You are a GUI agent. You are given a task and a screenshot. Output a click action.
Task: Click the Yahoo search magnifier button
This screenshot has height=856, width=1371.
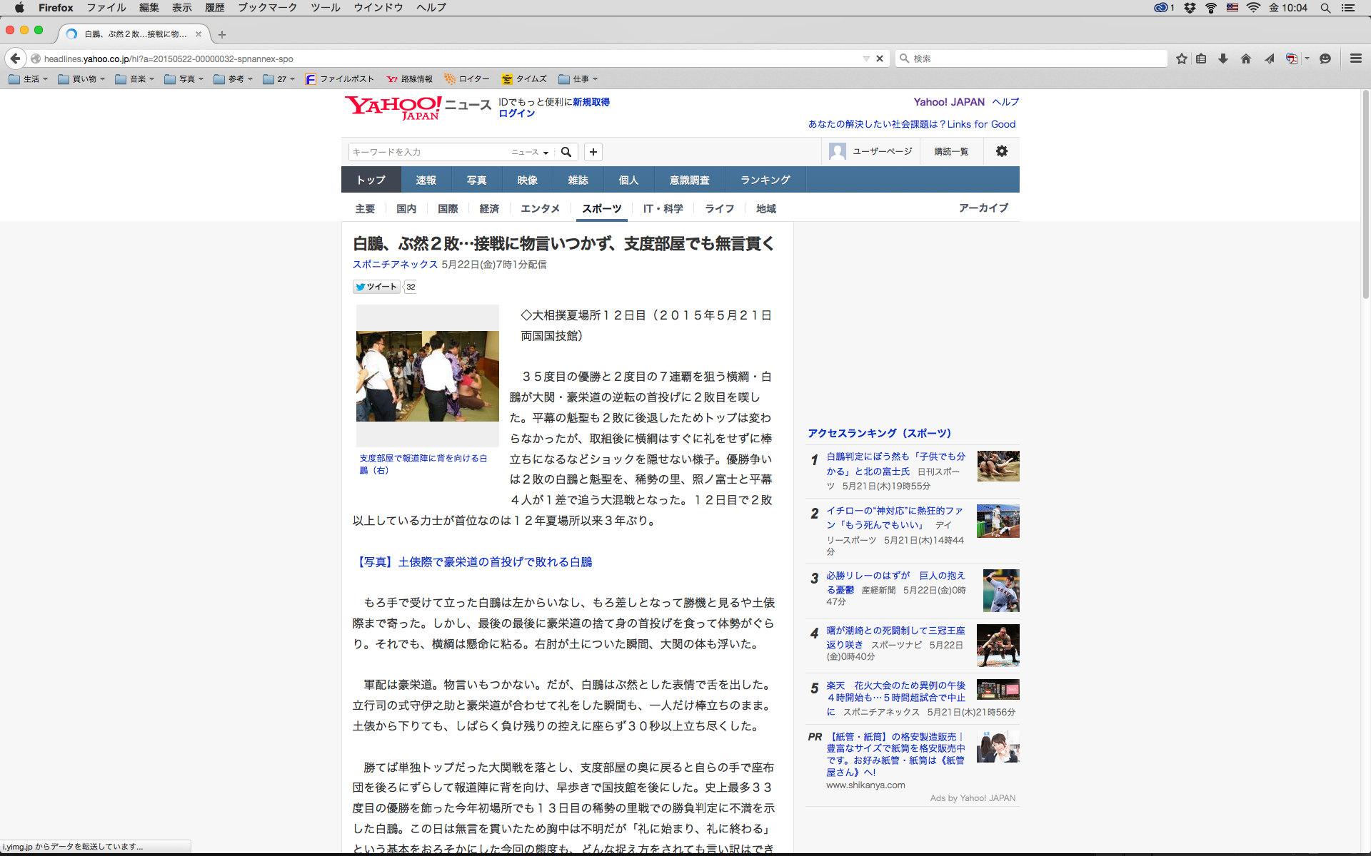566,152
